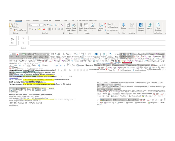Toggle Center alignment

point(53,29)
